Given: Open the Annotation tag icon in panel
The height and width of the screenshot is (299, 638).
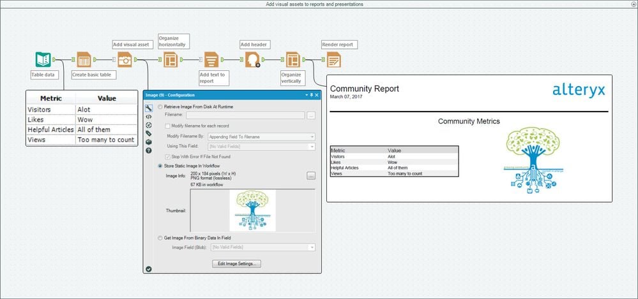Looking at the screenshot, I should 149,133.
